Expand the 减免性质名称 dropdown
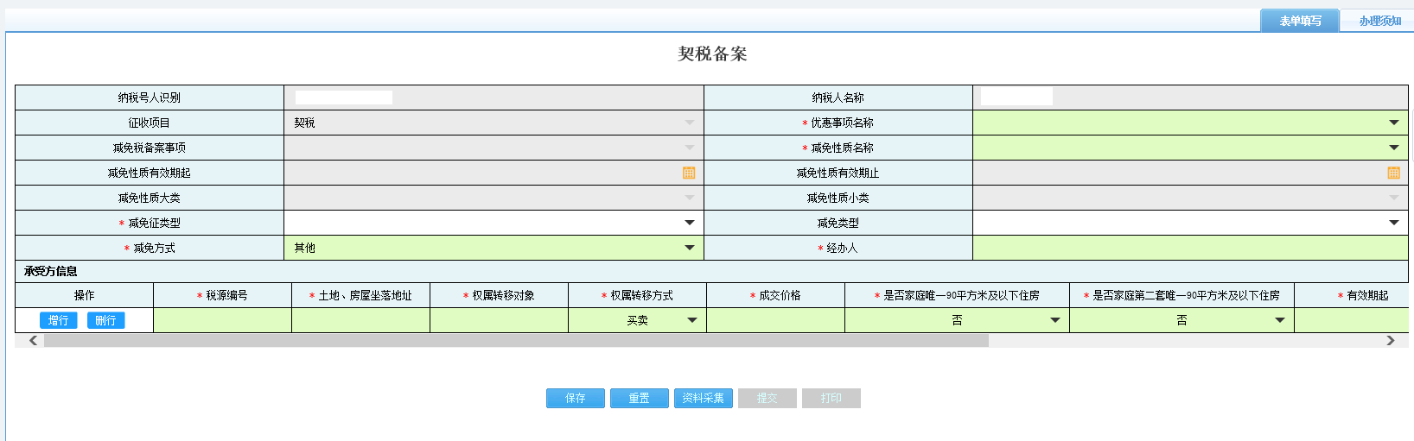This screenshot has width=1414, height=441. click(x=1393, y=148)
